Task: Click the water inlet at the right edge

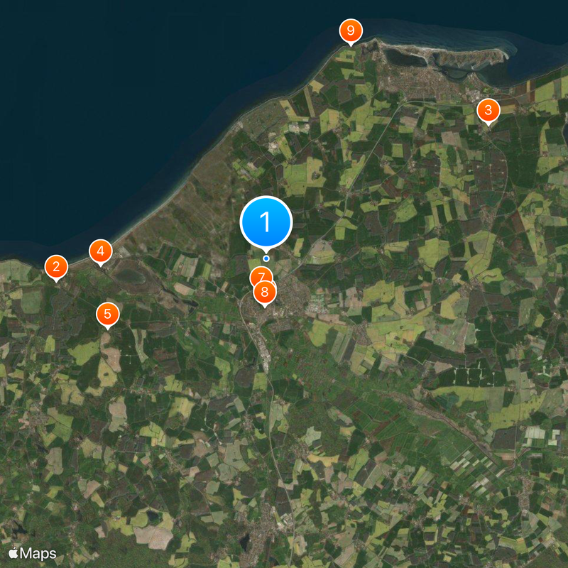Action: [x=565, y=133]
